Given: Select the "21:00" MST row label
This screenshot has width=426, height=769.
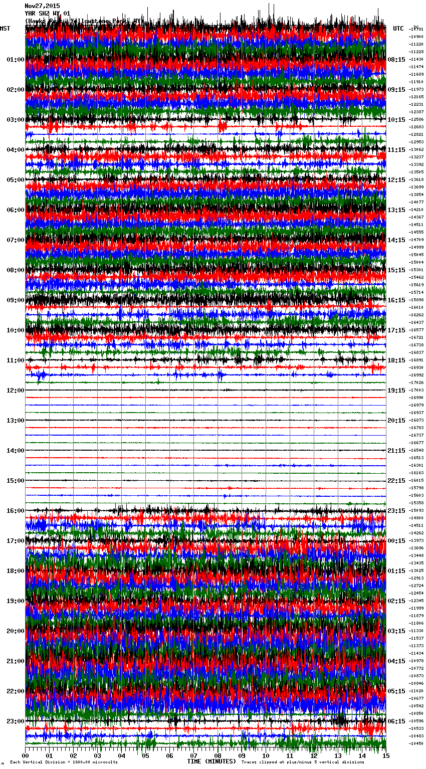Looking at the screenshot, I should [16, 661].
